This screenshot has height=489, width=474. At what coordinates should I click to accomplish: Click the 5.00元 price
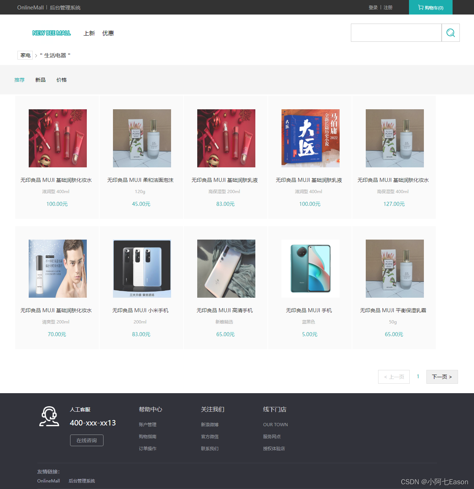310,334
